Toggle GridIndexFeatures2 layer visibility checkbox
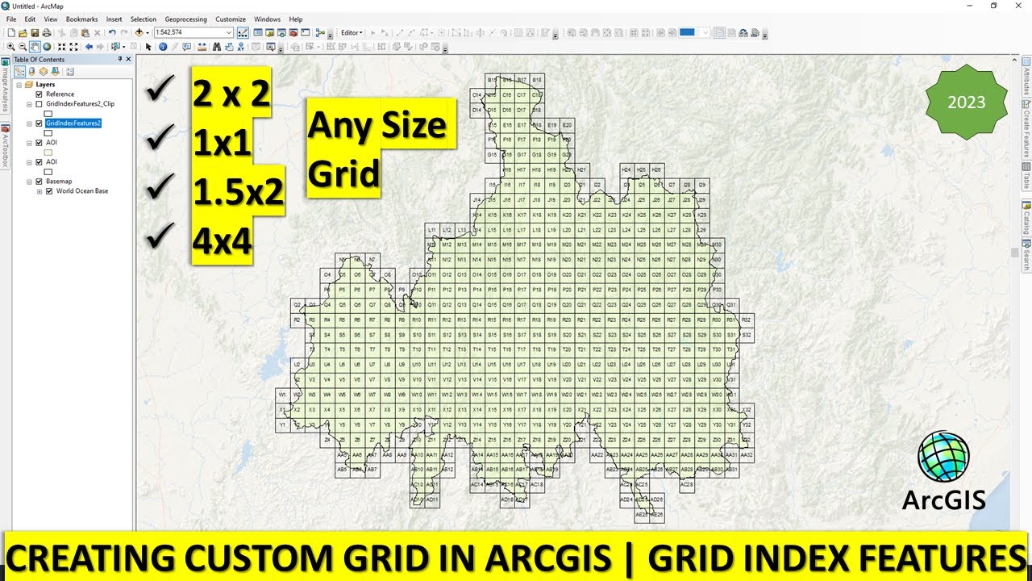The height and width of the screenshot is (581, 1032). [x=39, y=123]
